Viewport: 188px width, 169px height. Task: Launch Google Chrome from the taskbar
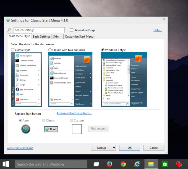pos(123,164)
